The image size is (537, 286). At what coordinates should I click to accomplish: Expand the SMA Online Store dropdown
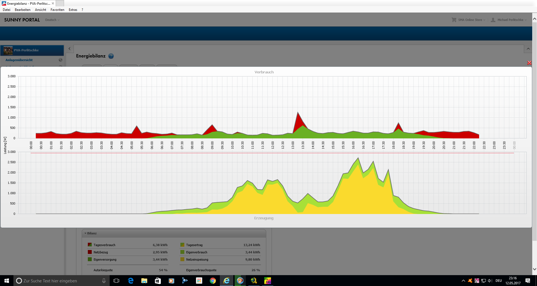(x=472, y=20)
